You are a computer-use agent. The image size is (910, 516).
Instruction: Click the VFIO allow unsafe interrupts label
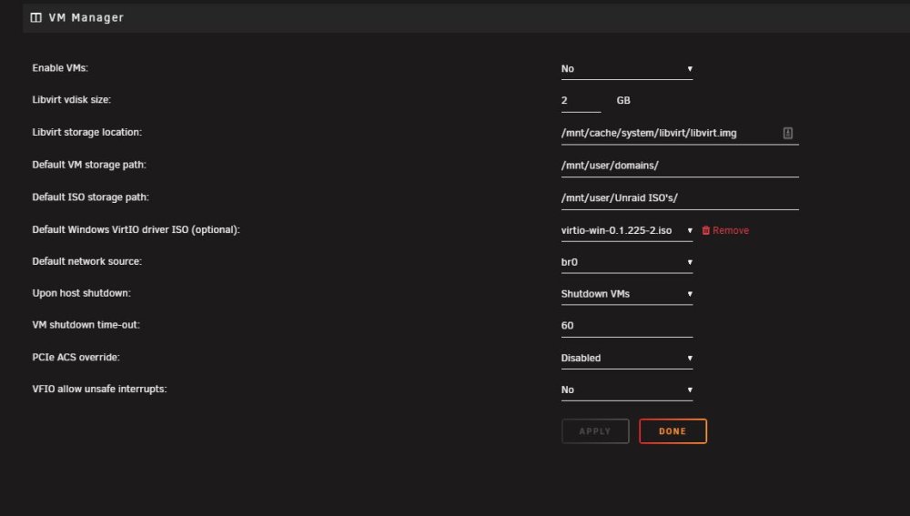tap(99, 389)
